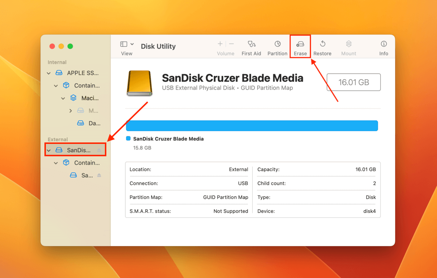The height and width of the screenshot is (278, 437).
Task: Click the 16.01 GB size box
Action: point(354,82)
